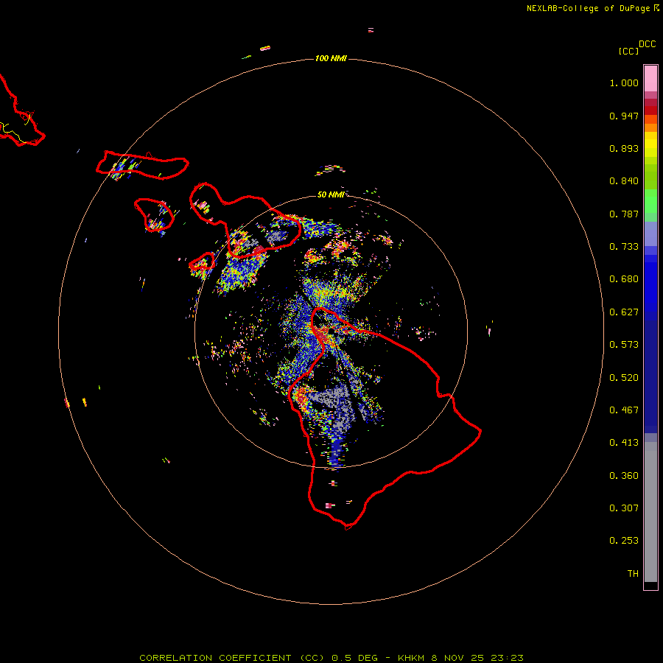Click the 0.413 value on the scale
The height and width of the screenshot is (663, 663).
tap(624, 443)
